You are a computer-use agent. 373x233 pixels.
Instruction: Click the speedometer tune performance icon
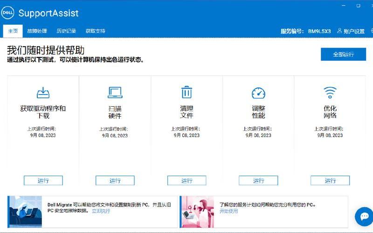click(x=258, y=93)
